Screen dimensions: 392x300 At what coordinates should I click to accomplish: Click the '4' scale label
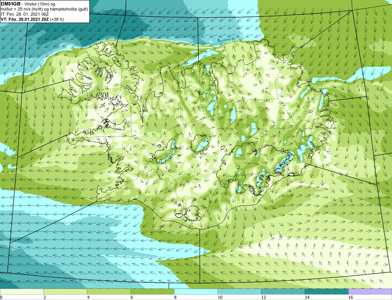click(88, 297)
